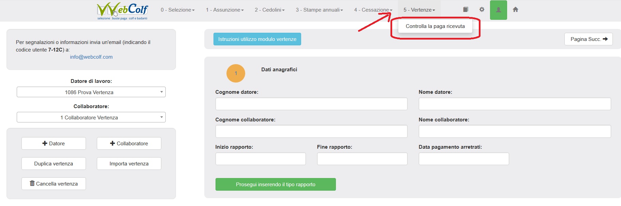This screenshot has height=206, width=621.
Task: Open info@webcolf.com email link
Action: click(91, 57)
